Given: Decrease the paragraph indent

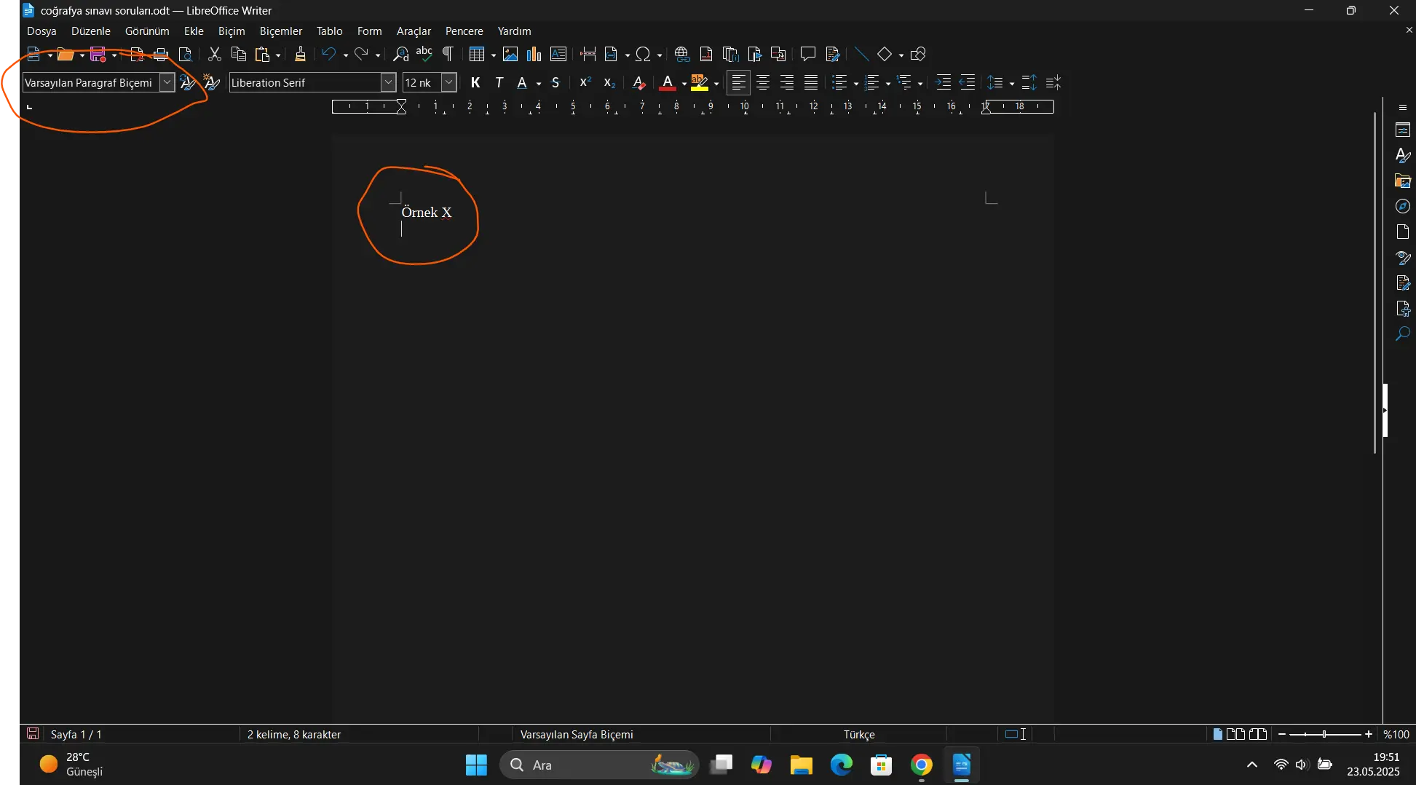Looking at the screenshot, I should tap(967, 82).
